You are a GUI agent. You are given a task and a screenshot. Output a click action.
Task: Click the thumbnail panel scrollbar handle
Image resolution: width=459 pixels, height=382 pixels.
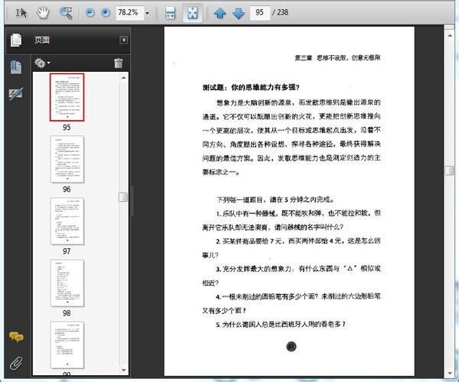tap(122, 197)
